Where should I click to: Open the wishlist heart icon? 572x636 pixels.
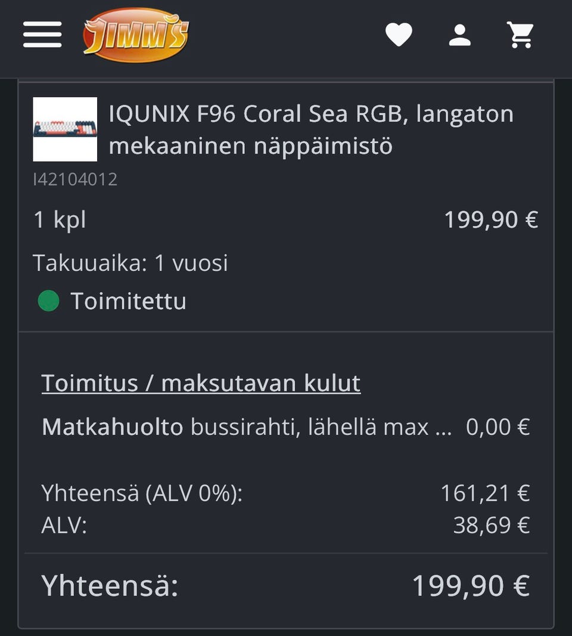[x=399, y=35]
